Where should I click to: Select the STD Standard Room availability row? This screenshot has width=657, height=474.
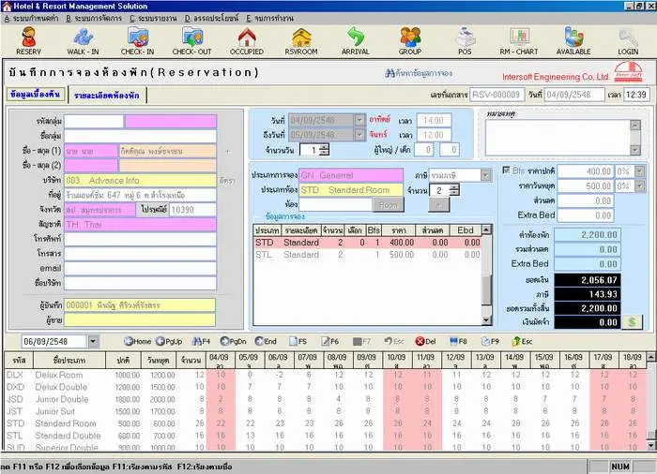tap(325, 423)
